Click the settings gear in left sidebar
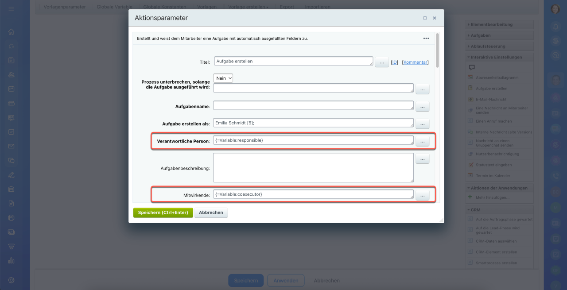 [12, 280]
